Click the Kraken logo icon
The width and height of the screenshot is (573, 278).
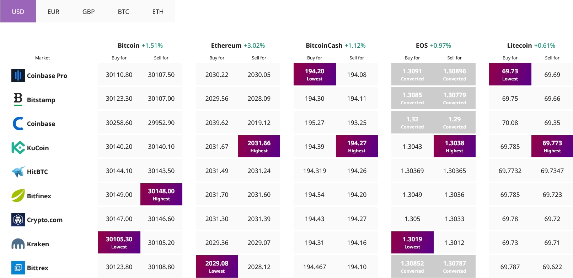[x=18, y=244]
